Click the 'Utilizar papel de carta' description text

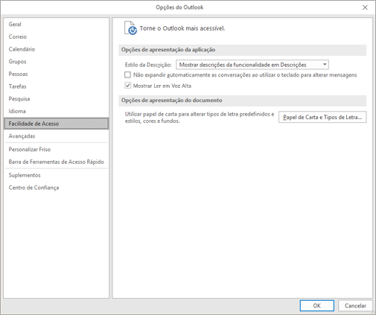(x=200, y=118)
